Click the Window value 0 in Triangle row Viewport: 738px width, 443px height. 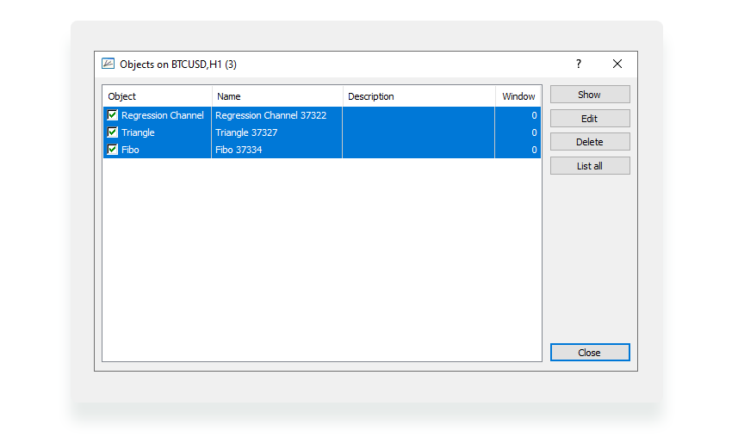click(x=534, y=132)
